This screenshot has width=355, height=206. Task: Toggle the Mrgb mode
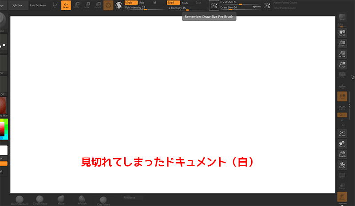coord(131,3)
